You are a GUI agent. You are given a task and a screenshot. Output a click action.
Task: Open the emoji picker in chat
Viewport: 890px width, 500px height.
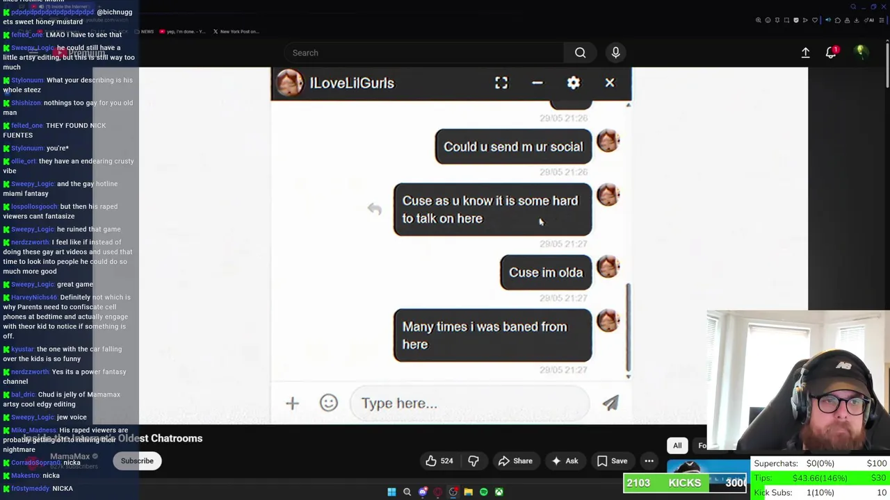tap(328, 403)
